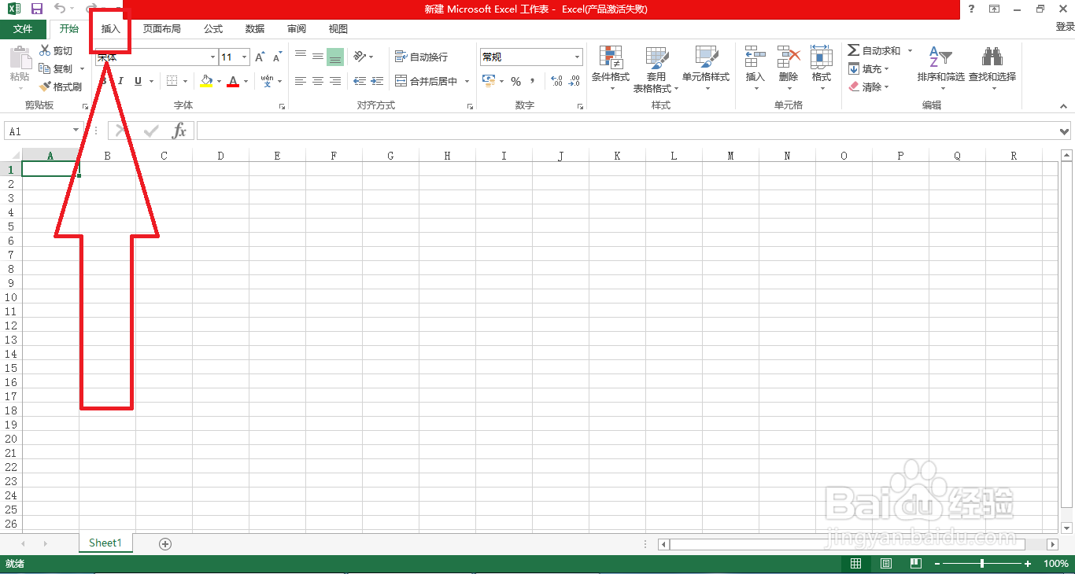The height and width of the screenshot is (574, 1075).
Task: Increase decimal places icon
Action: (x=556, y=81)
